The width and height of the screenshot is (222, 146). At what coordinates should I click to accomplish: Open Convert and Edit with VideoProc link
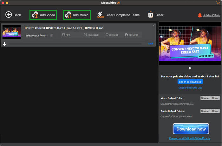pyautogui.click(x=189, y=138)
